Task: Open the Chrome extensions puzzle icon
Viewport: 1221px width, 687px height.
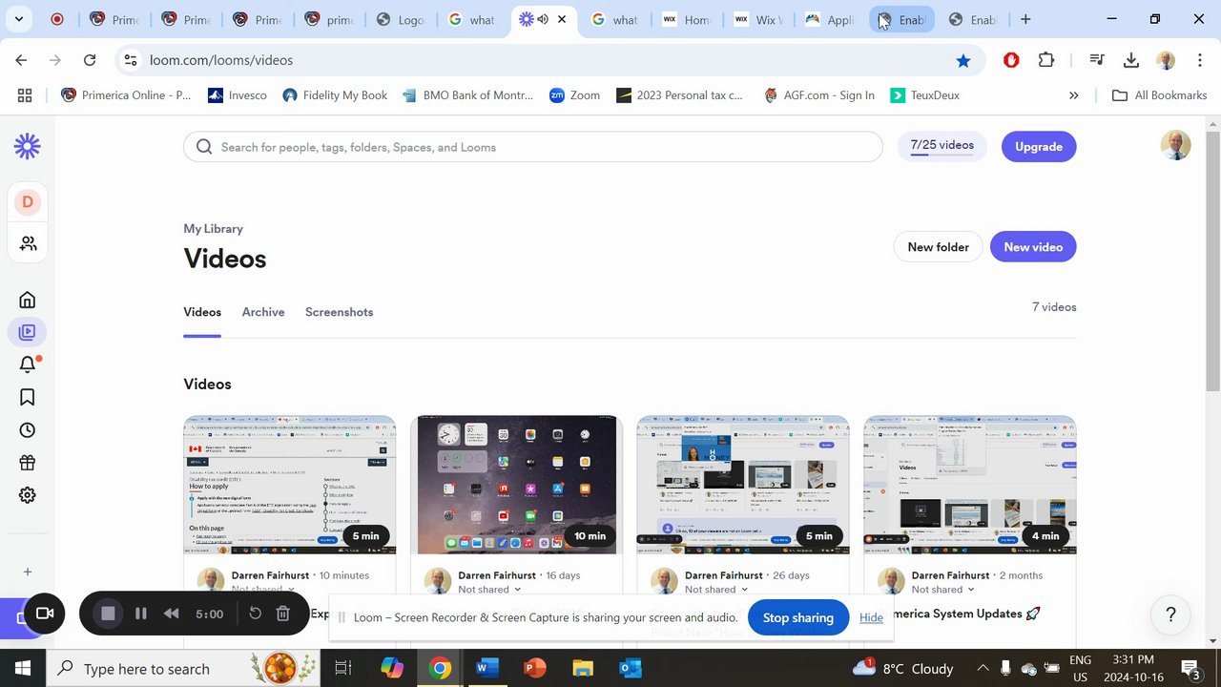Action: click(x=1046, y=60)
